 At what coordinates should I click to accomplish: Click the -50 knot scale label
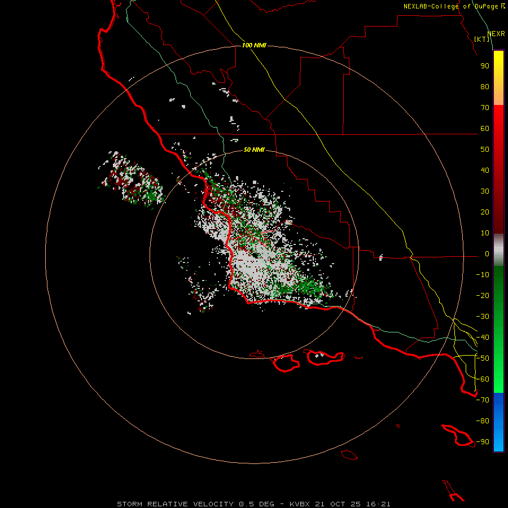[x=483, y=358]
